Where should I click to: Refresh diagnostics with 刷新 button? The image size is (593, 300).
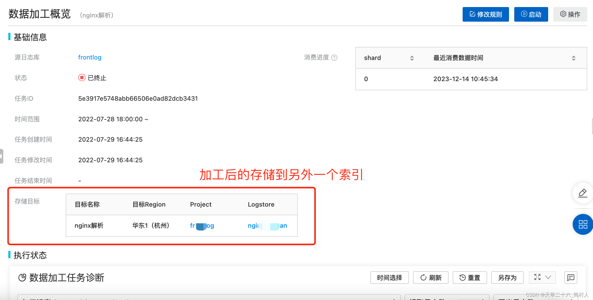[431, 278]
